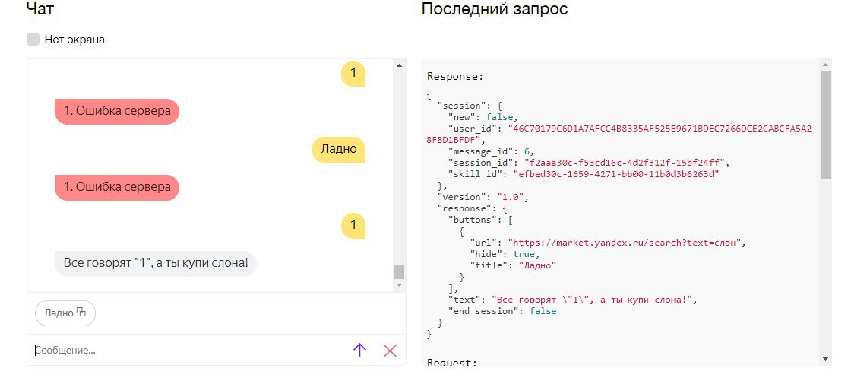The width and height of the screenshot is (867, 378).
Task: Click the "end_session" false value
Action: (x=543, y=311)
